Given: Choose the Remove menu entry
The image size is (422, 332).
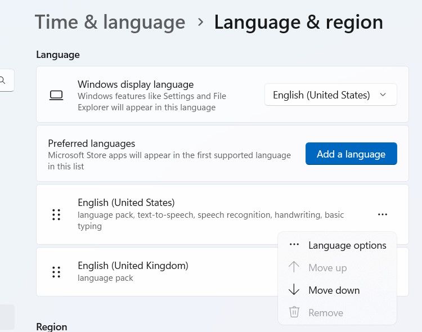Looking at the screenshot, I should [x=325, y=313].
